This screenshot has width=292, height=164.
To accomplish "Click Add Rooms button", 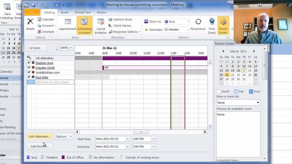I will [x=40, y=146].
